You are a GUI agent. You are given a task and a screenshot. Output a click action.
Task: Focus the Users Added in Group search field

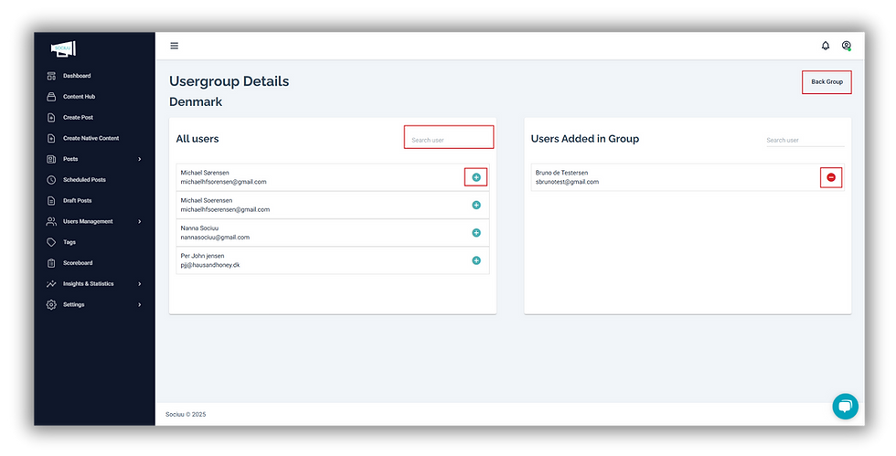pos(805,140)
